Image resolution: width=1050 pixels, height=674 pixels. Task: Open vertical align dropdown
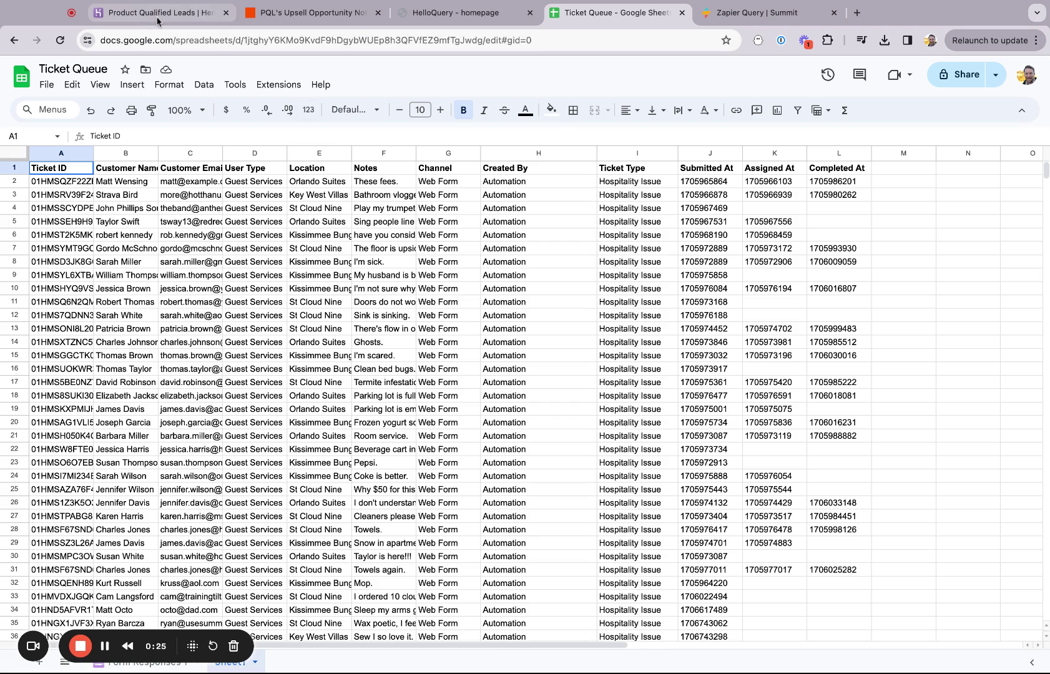pos(657,110)
